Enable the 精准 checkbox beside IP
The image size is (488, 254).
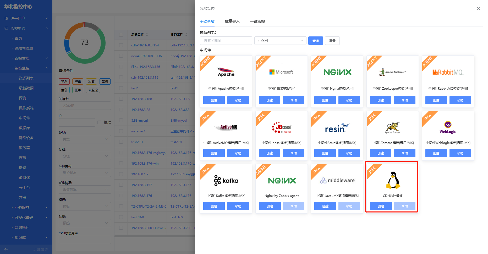click(x=99, y=122)
